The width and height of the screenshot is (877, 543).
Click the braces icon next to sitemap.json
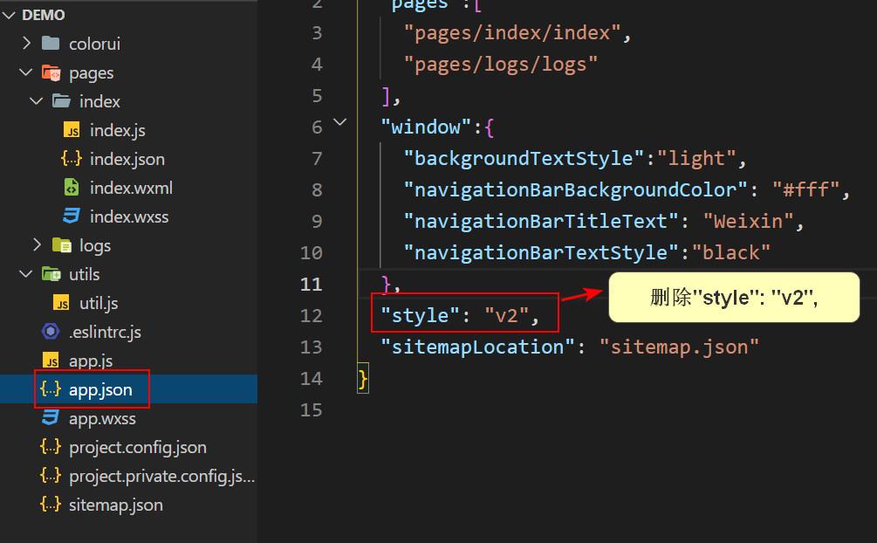coord(51,505)
